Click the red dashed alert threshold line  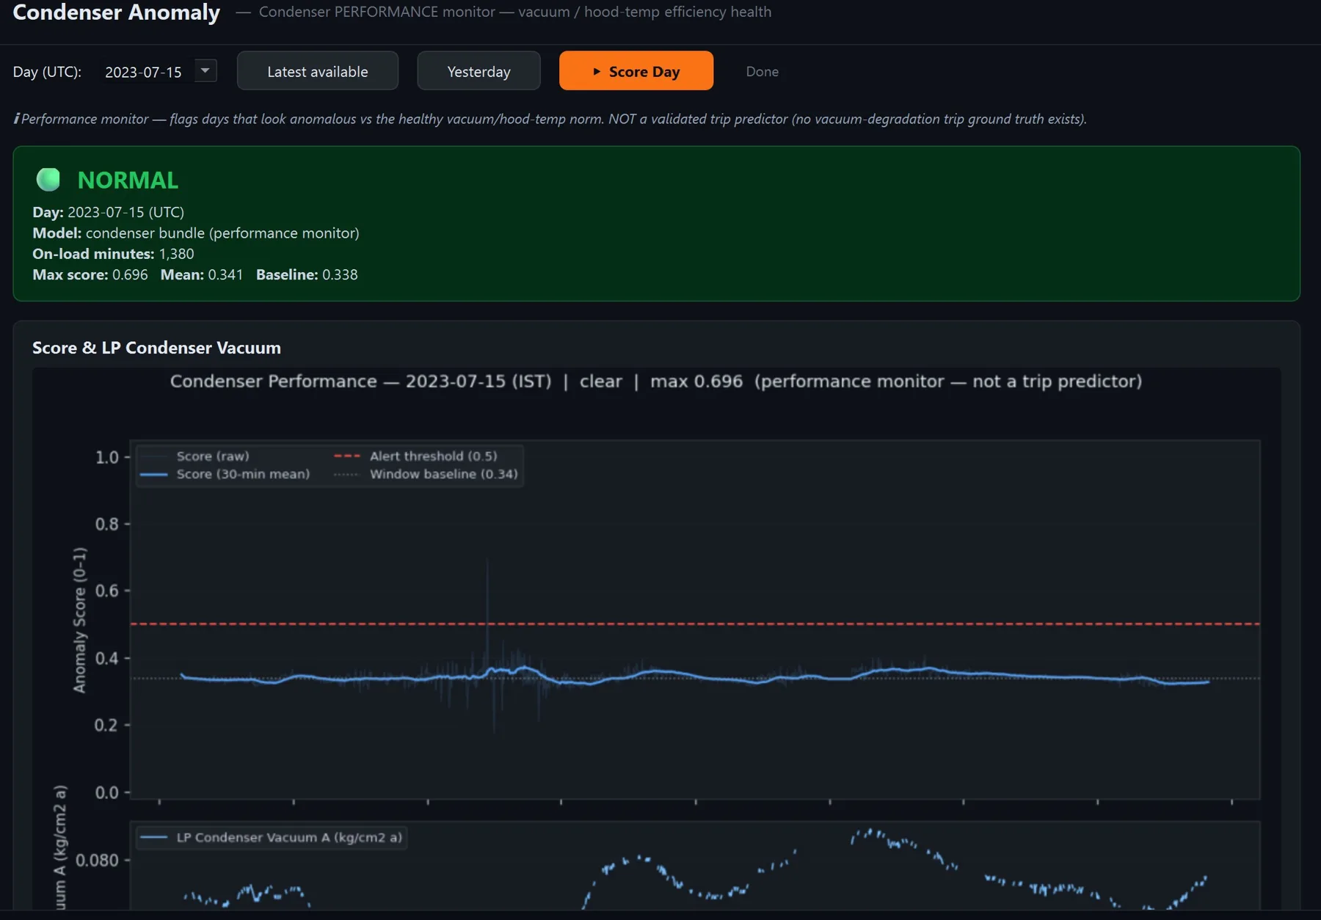[695, 624]
